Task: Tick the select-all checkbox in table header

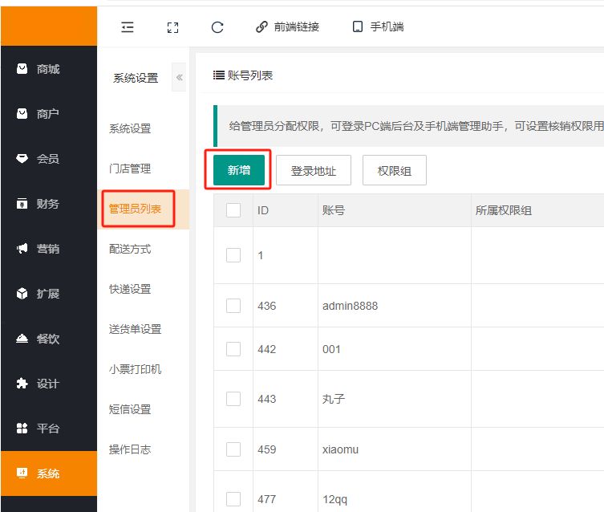Action: click(x=233, y=210)
